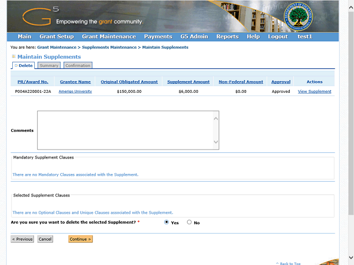This screenshot has height=265, width=354.
Task: Click the View Supplement action link
Action: click(x=315, y=92)
